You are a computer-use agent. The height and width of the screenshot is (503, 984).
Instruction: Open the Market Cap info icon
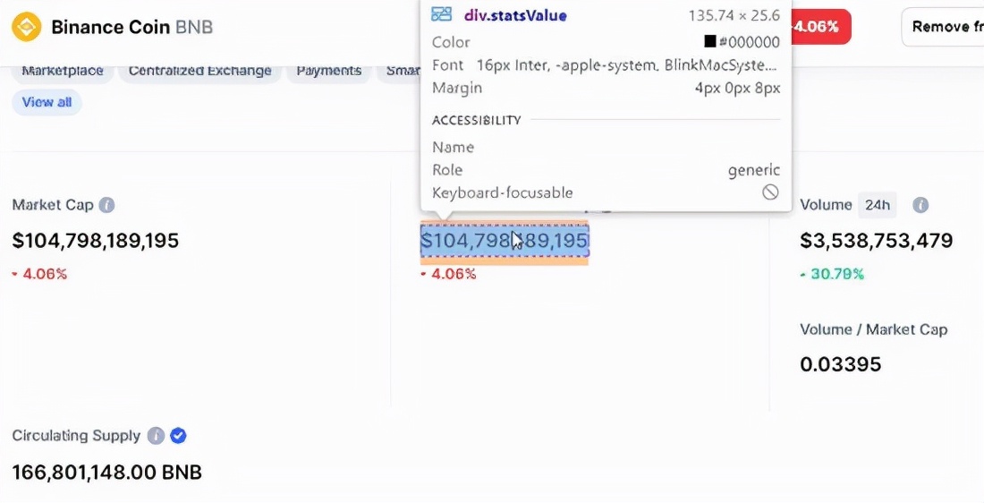107,205
